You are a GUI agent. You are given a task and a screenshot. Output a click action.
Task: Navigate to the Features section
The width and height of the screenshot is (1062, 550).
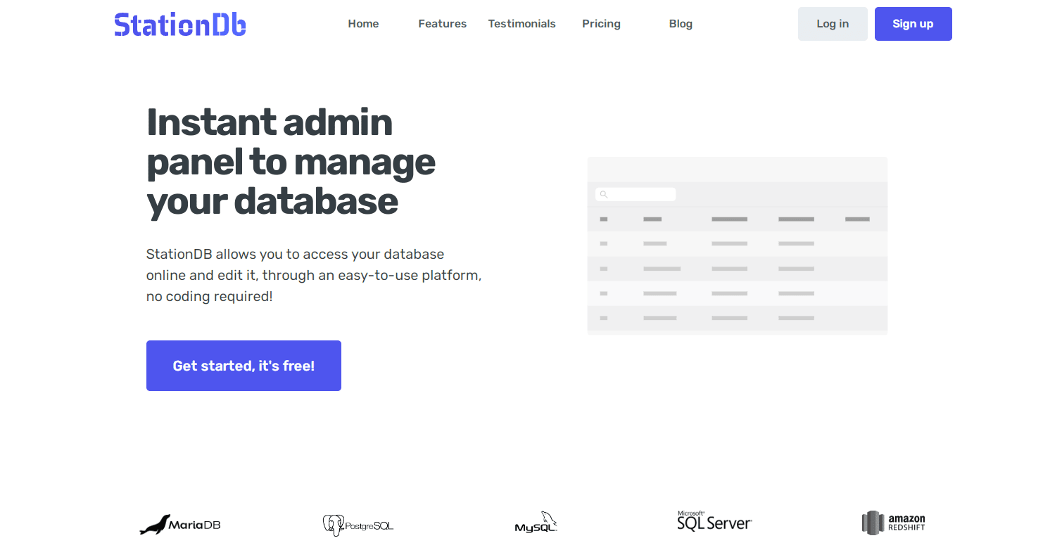coord(442,23)
